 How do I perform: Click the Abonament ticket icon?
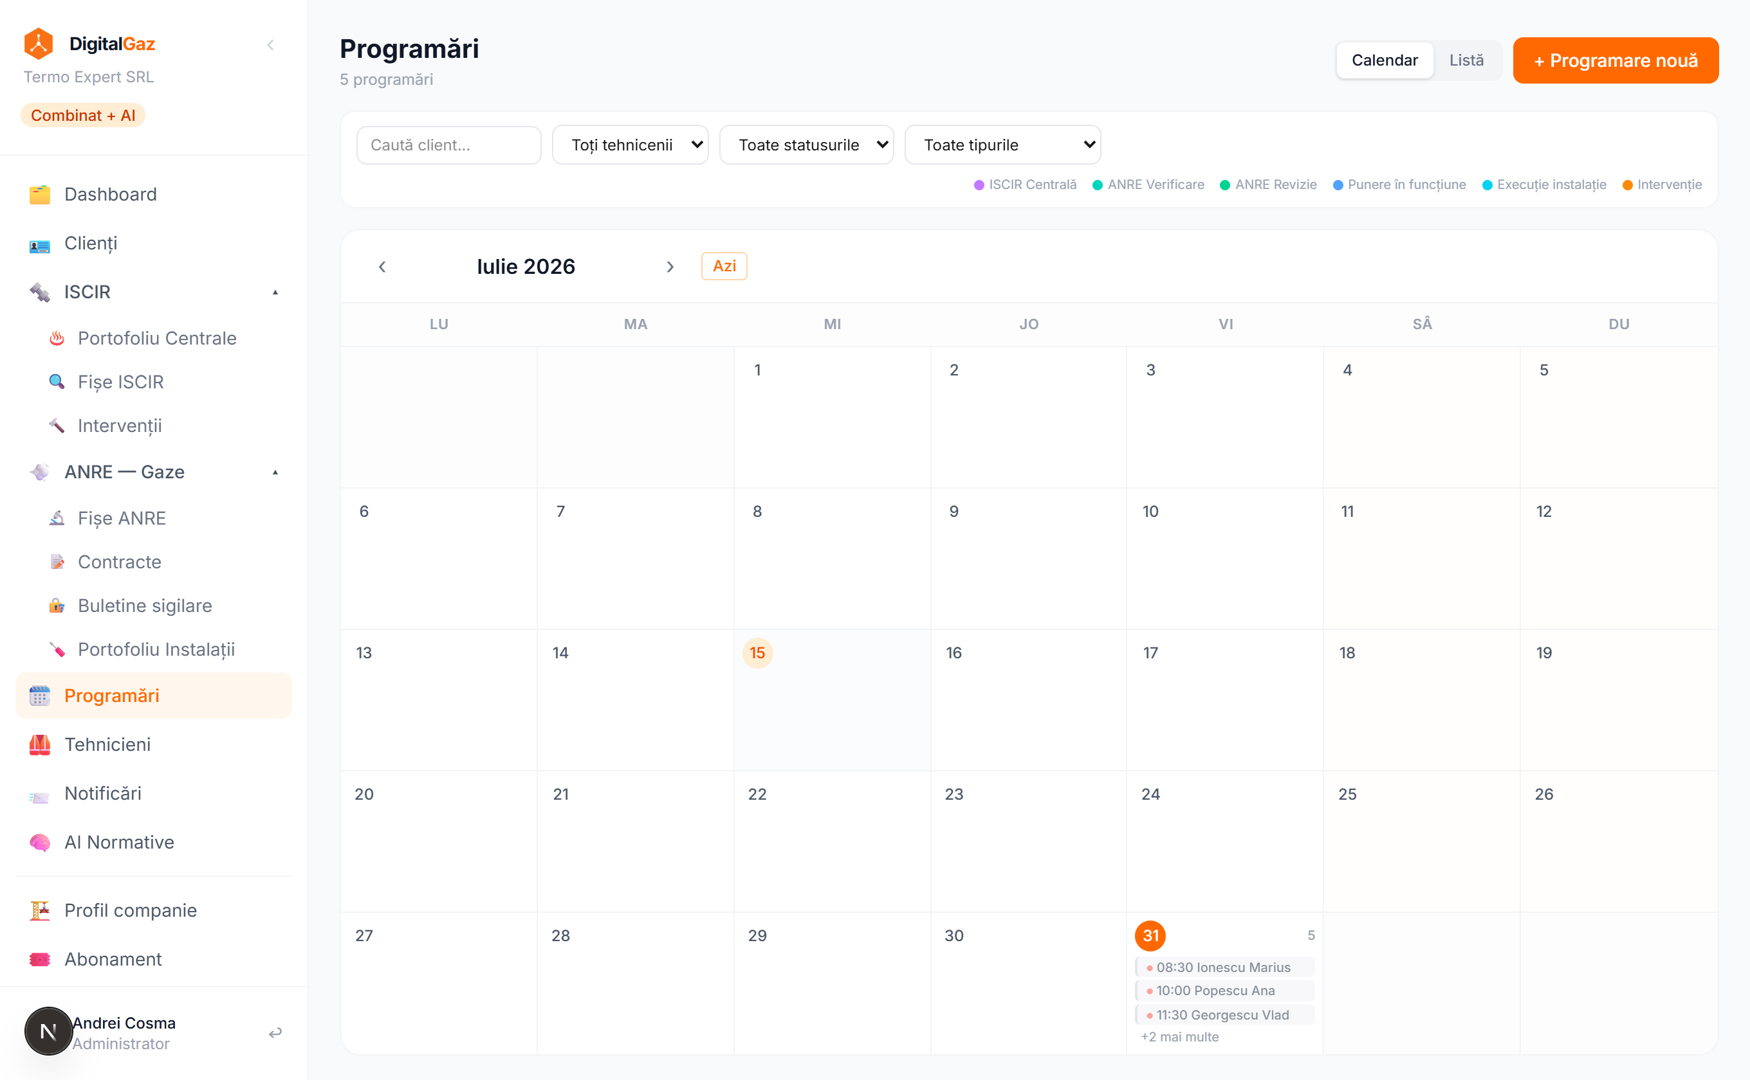coord(39,959)
